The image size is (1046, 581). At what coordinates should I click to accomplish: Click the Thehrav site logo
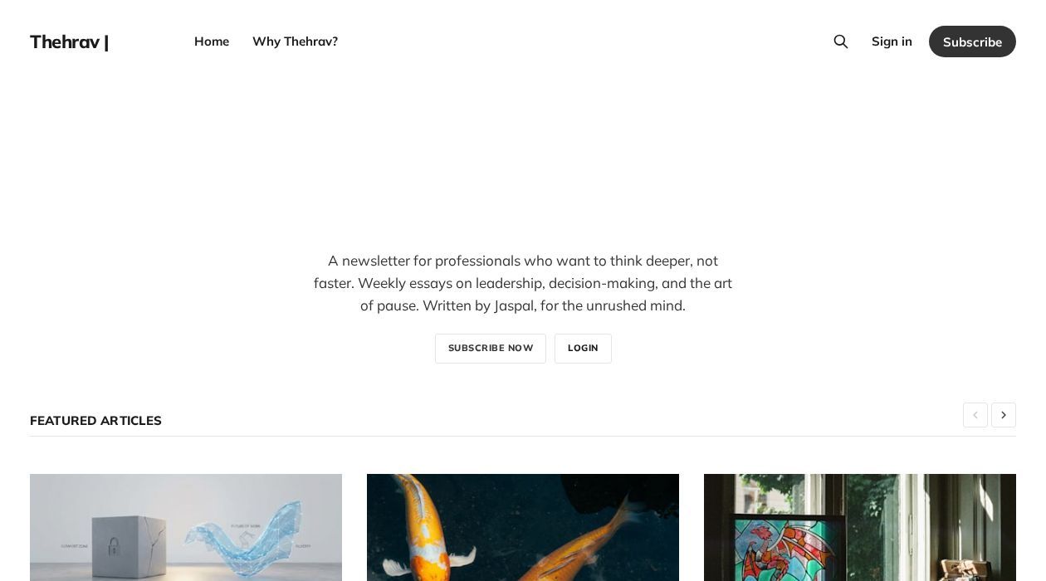pyautogui.click(x=69, y=41)
